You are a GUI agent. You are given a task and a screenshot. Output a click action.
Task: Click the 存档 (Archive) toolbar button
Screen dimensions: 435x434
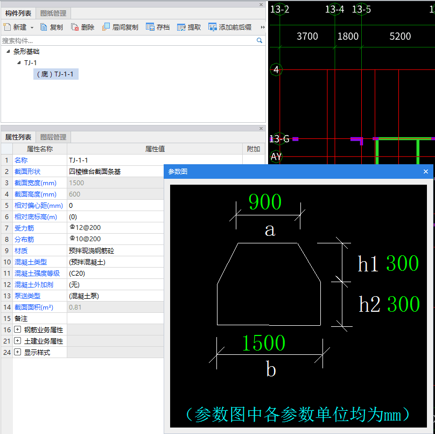tap(158, 27)
